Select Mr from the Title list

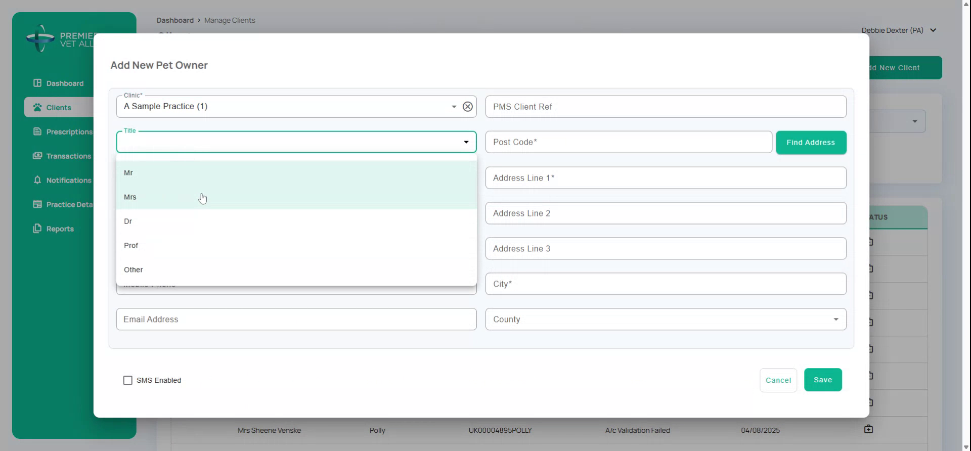point(296,173)
